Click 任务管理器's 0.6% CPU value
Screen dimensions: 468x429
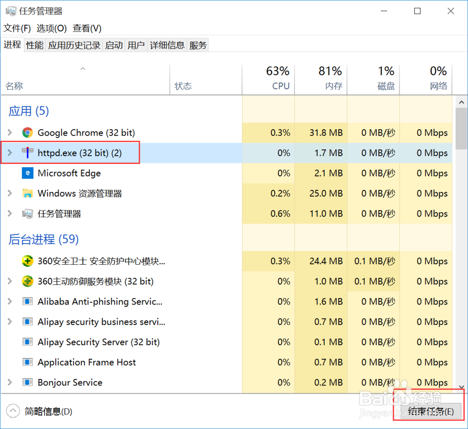[x=280, y=214]
